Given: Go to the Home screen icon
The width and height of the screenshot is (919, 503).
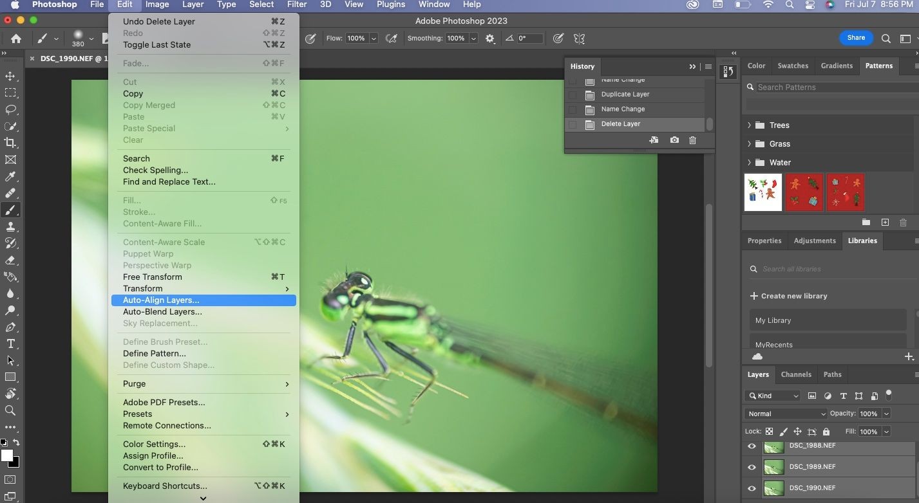Looking at the screenshot, I should coord(15,39).
